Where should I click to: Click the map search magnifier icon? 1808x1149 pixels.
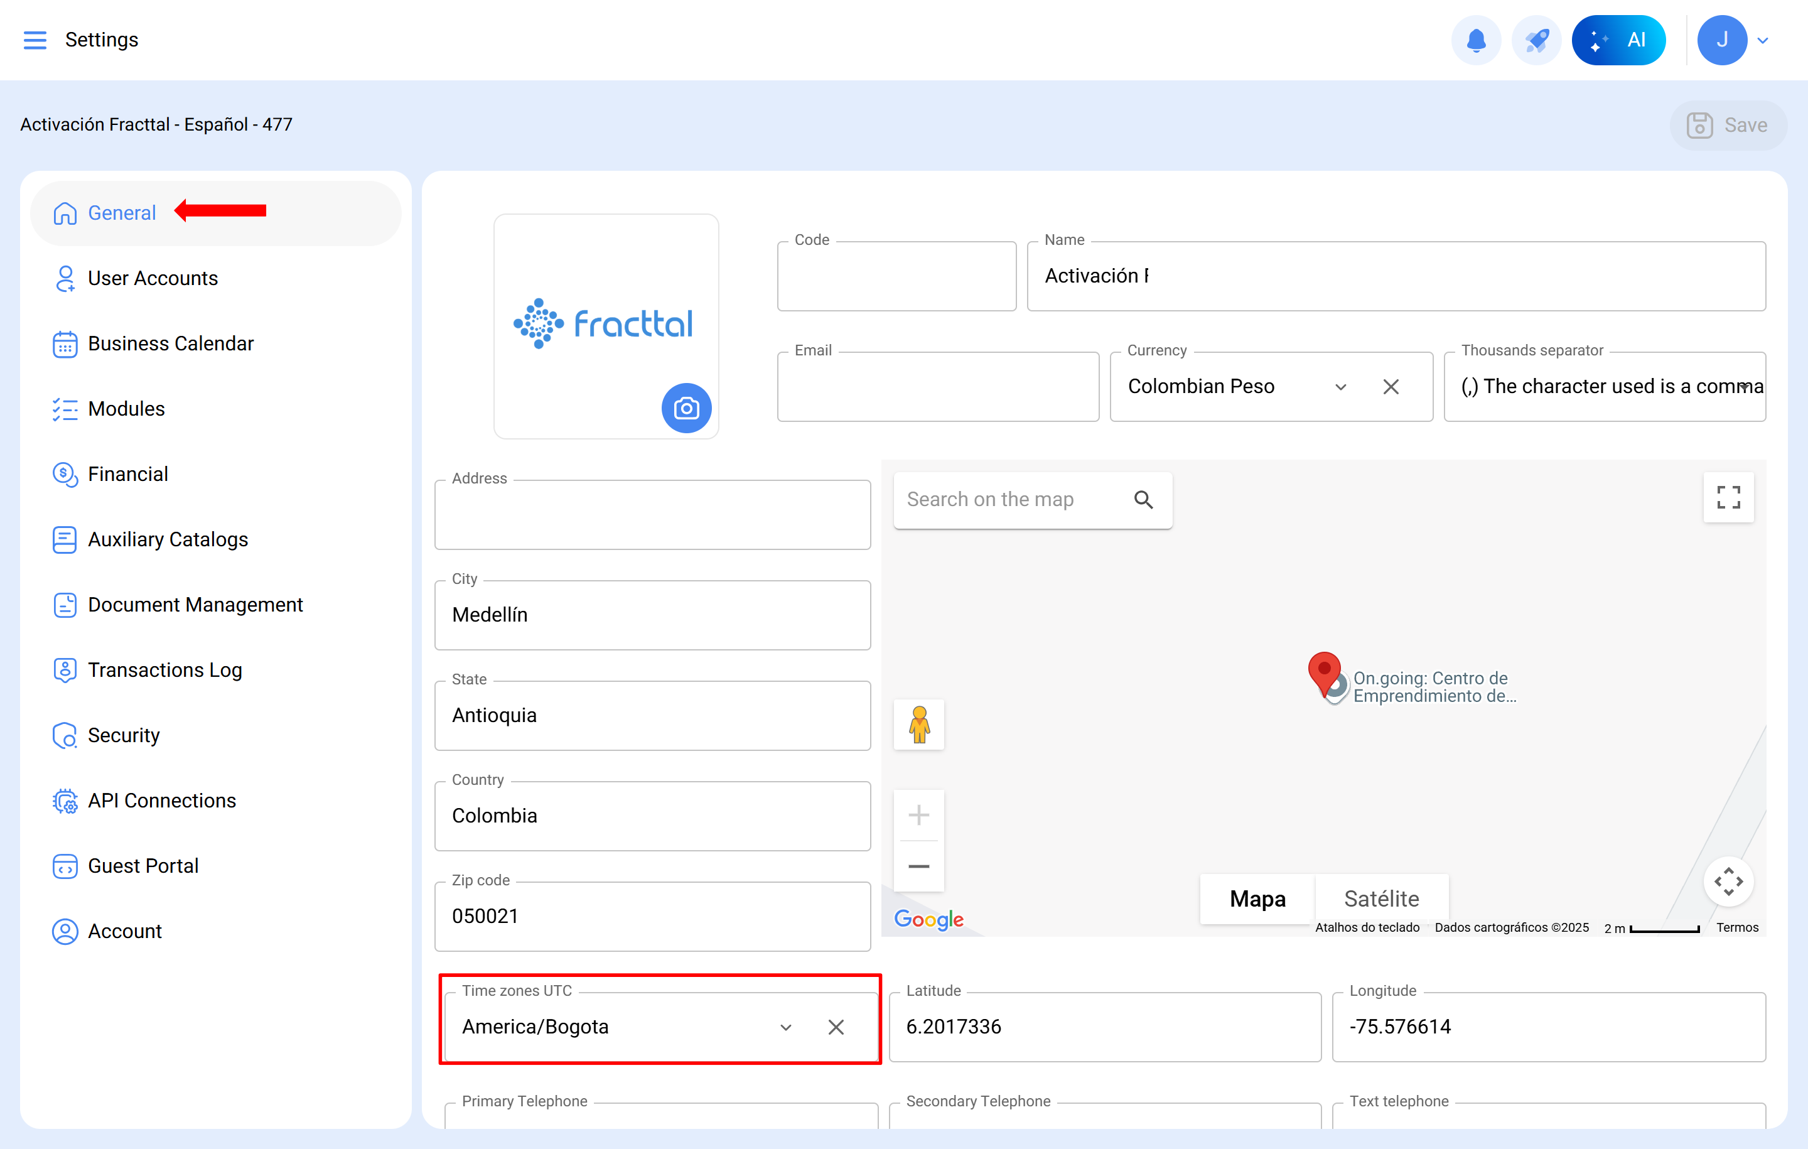[1143, 499]
